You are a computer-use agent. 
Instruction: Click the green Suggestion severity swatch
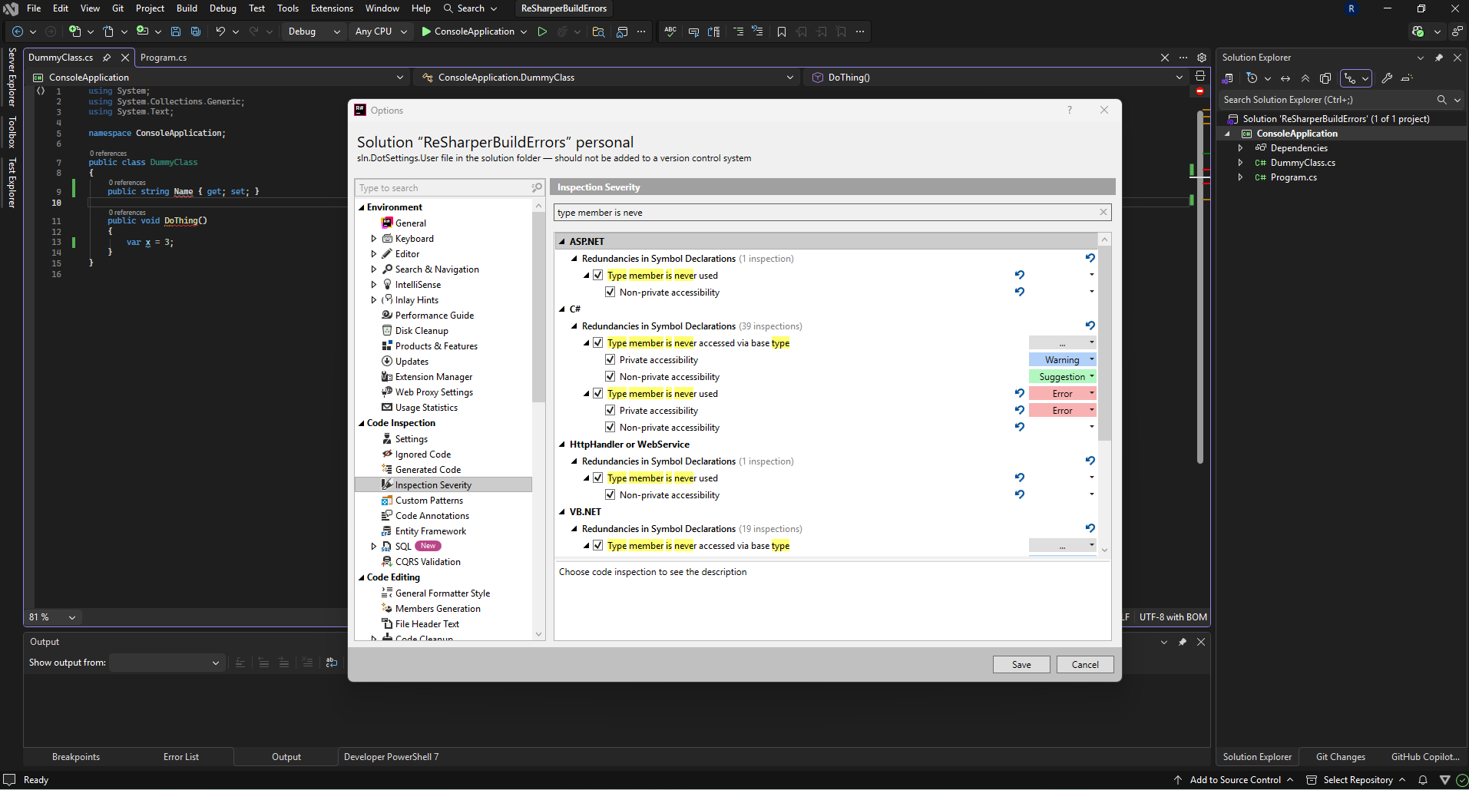pyautogui.click(x=1061, y=377)
